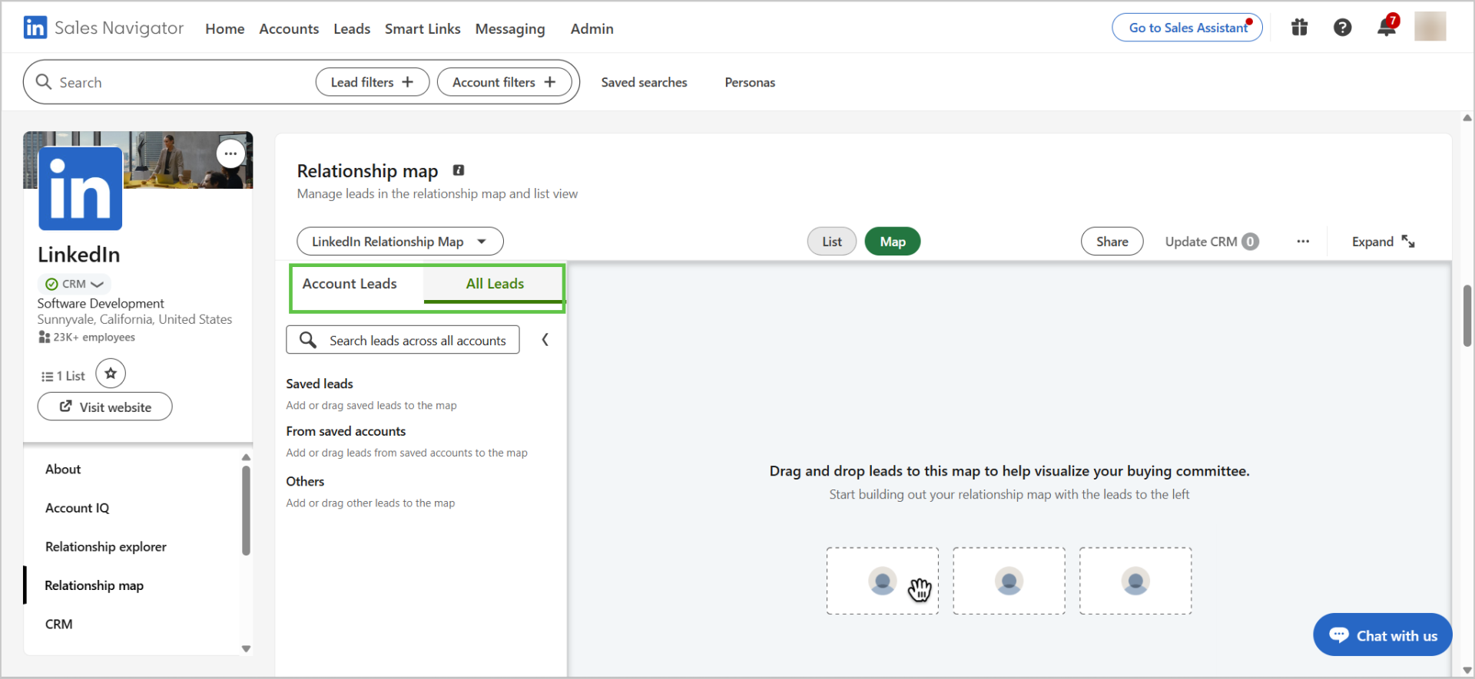Click Visit website button
This screenshot has width=1475, height=679.
pyautogui.click(x=105, y=407)
